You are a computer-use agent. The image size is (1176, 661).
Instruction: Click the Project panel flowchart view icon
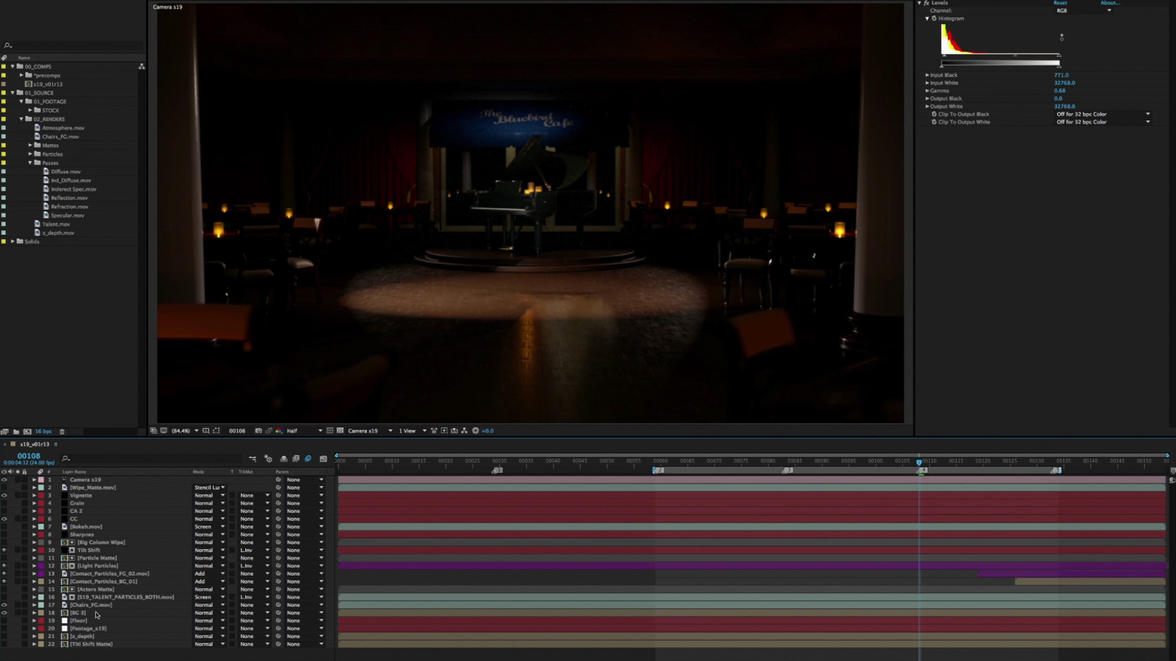[x=141, y=66]
